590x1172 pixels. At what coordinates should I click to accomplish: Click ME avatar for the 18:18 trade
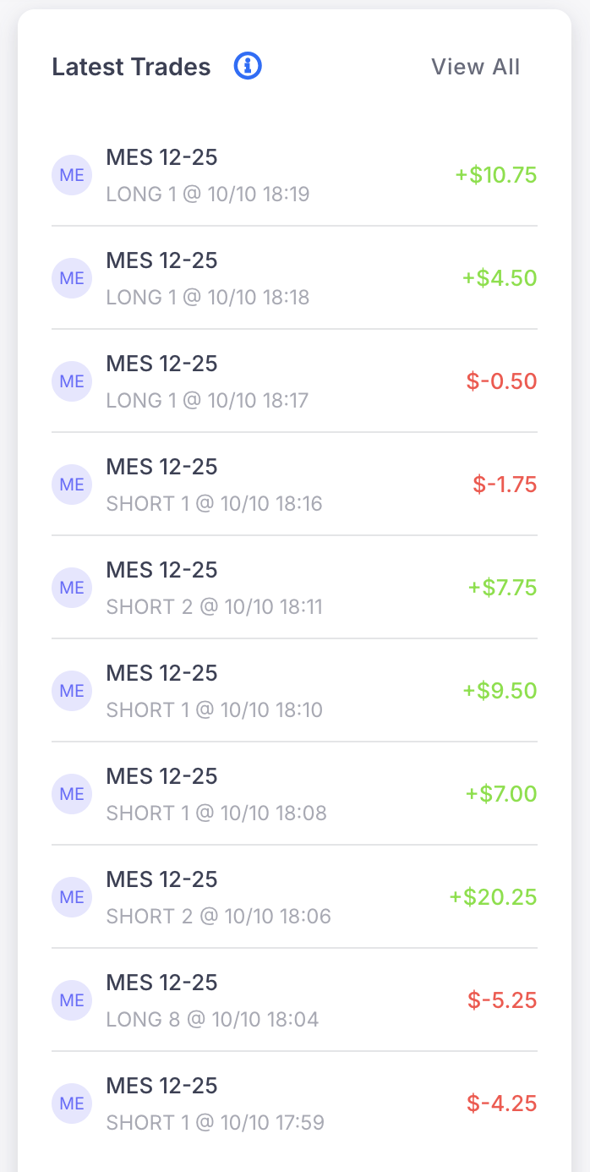[x=72, y=278]
